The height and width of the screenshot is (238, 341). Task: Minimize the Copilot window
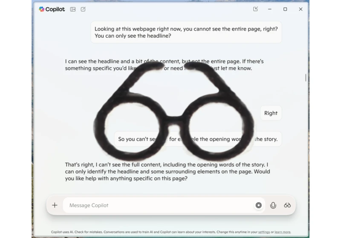[x=270, y=9]
